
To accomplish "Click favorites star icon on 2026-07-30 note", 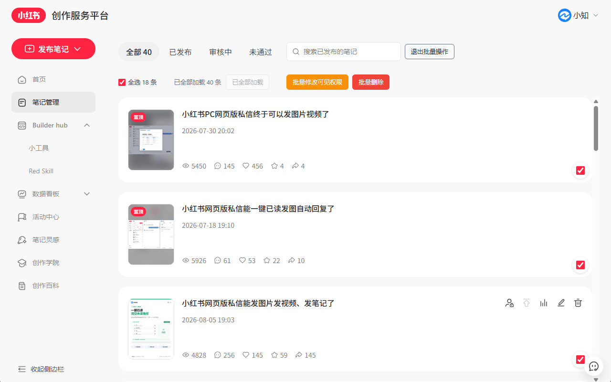I will pyautogui.click(x=274, y=166).
